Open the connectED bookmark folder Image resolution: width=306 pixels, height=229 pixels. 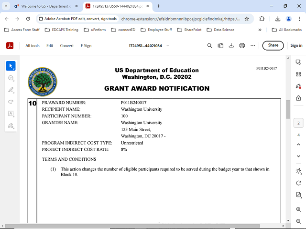(123, 30)
